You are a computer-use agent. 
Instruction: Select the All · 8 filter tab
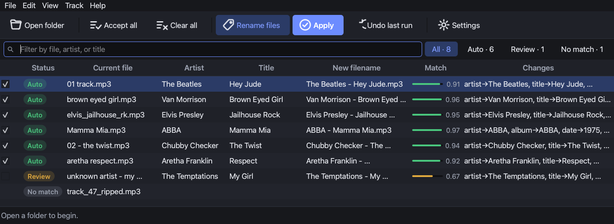pos(441,49)
